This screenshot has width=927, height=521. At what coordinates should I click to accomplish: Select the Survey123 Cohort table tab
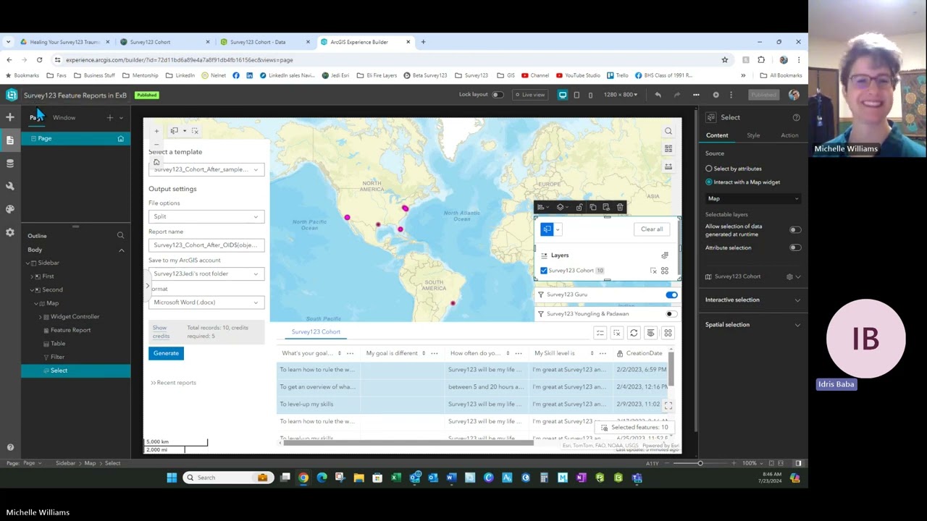click(x=316, y=332)
